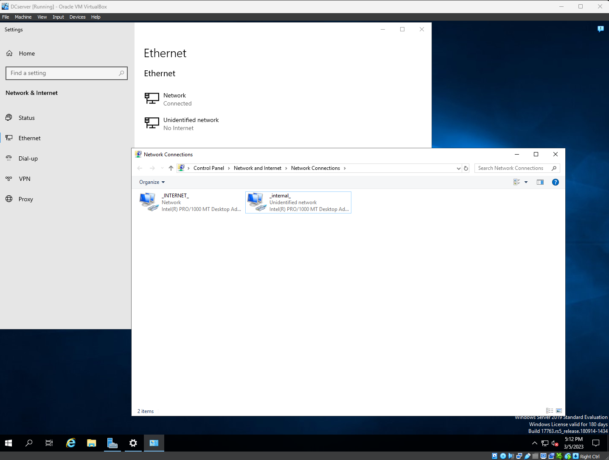Click the Dial-up settings entry
Viewport: 609px width, 460px height.
tap(28, 158)
